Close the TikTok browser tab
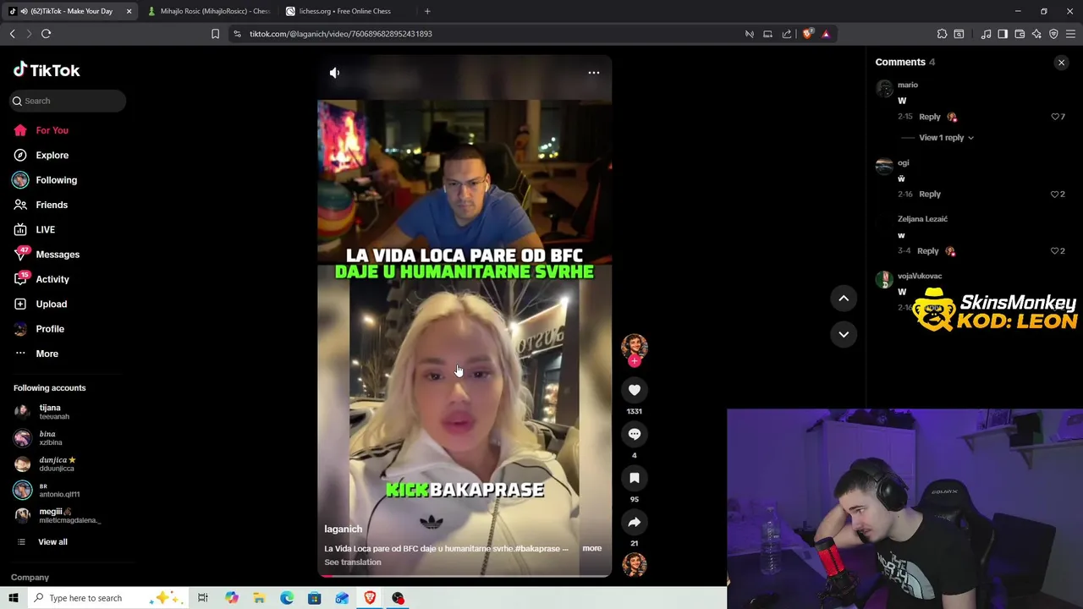1083x609 pixels. 129,11
